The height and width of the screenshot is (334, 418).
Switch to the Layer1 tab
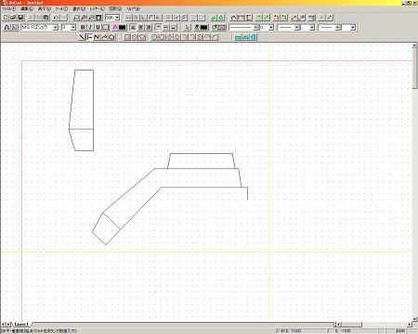21,325
